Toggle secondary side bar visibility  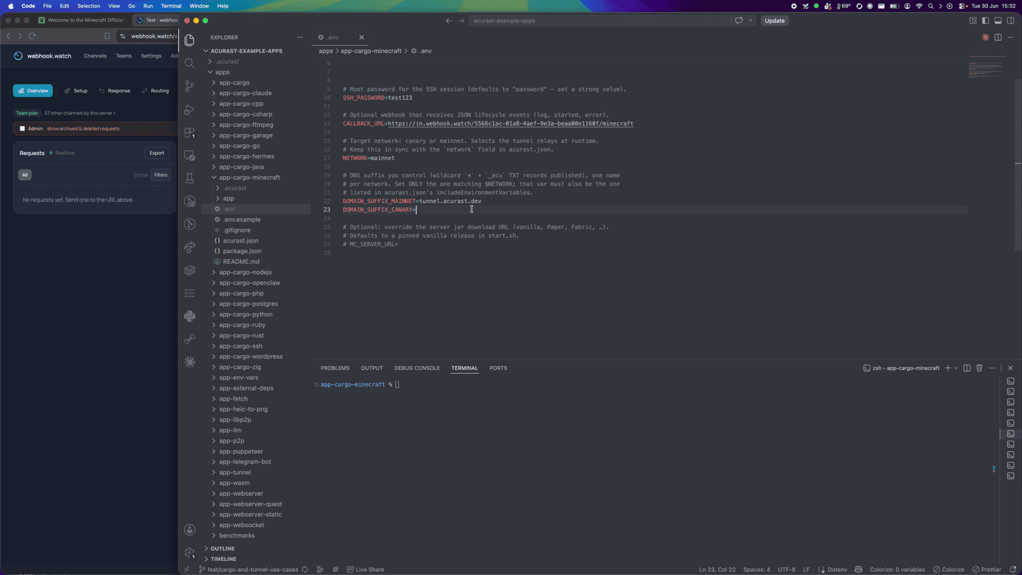[1011, 20]
